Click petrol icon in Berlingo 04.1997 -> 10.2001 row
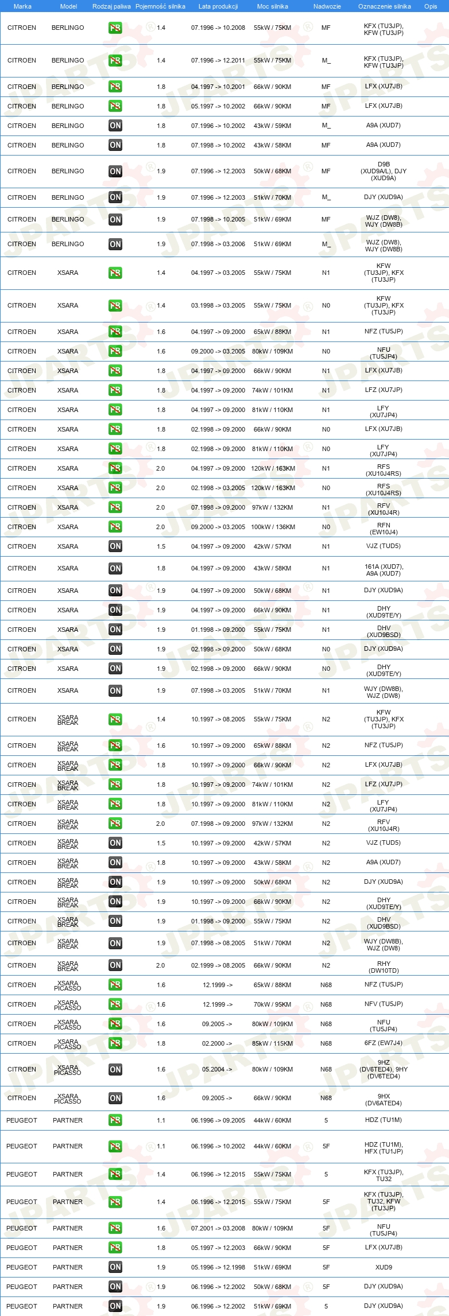This screenshot has width=449, height=1316. [x=115, y=87]
